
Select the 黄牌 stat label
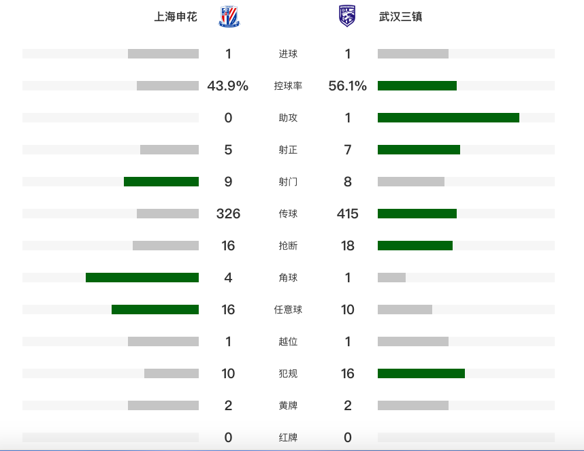[288, 405]
